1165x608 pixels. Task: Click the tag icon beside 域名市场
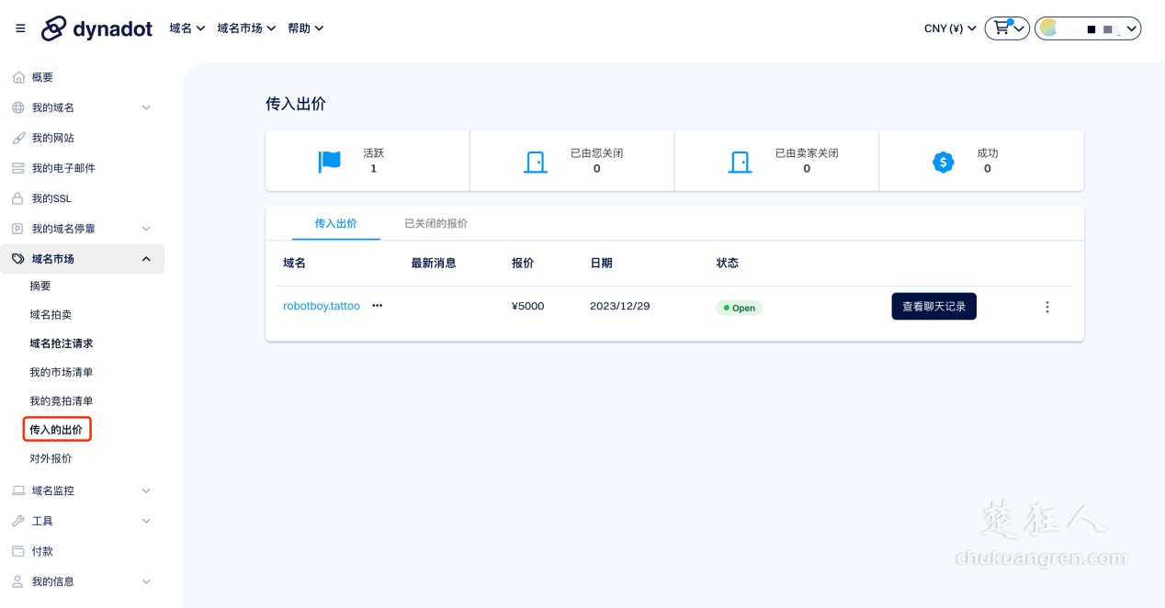coord(18,258)
